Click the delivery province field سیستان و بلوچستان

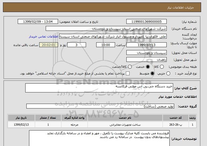[147, 53]
